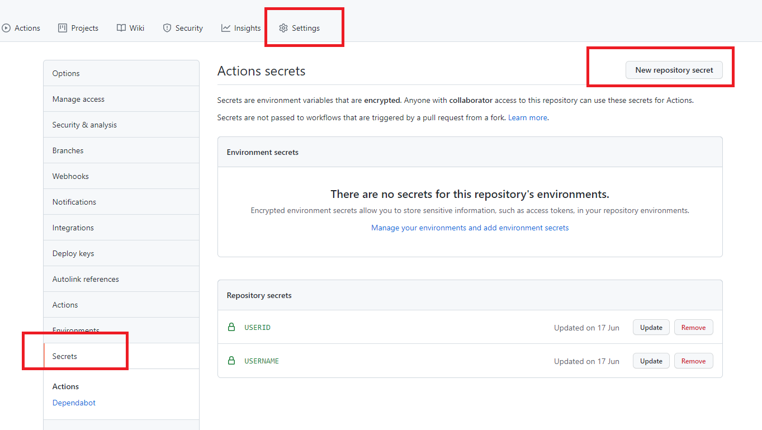The width and height of the screenshot is (762, 430).
Task: Click bold Actions label under Secrets
Action: point(65,386)
